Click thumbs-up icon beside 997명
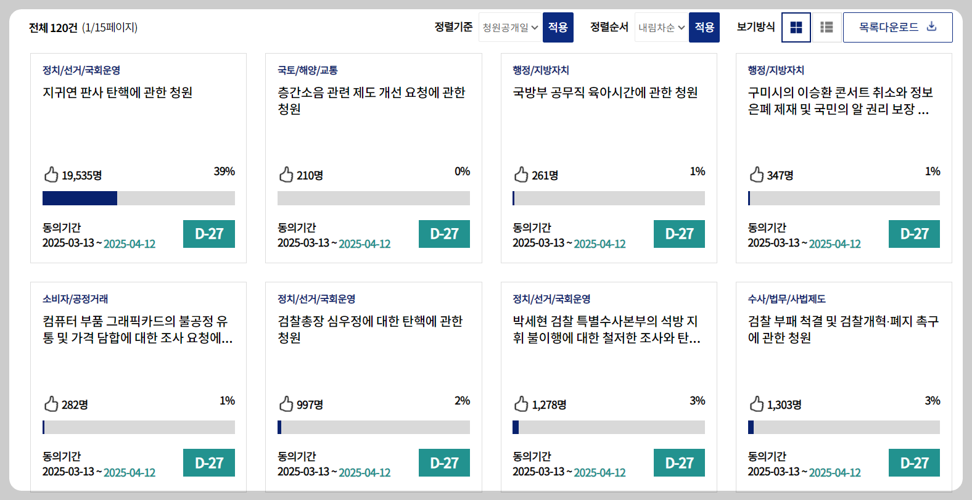 (x=286, y=404)
